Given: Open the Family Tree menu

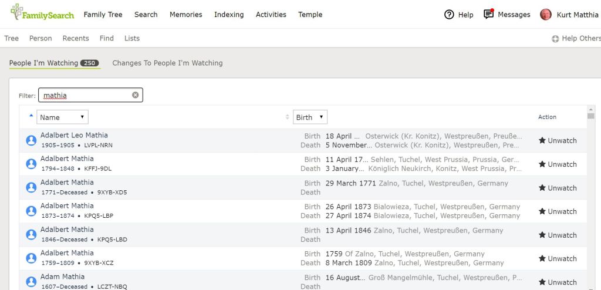Looking at the screenshot, I should (103, 15).
